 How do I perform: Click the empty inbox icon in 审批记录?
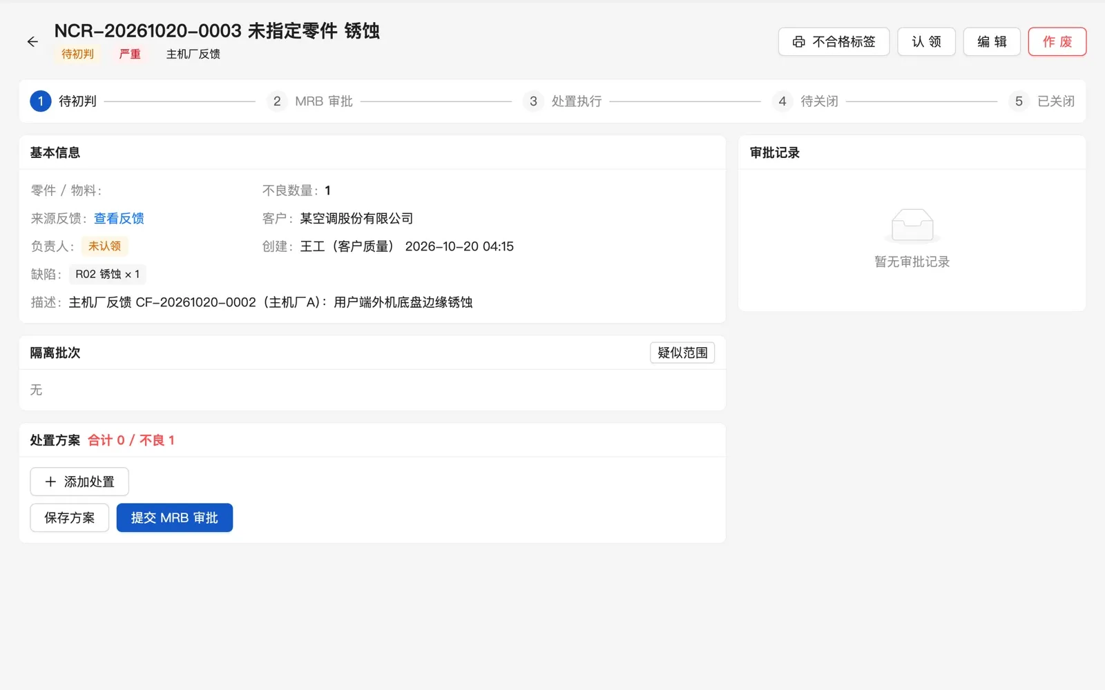click(912, 226)
